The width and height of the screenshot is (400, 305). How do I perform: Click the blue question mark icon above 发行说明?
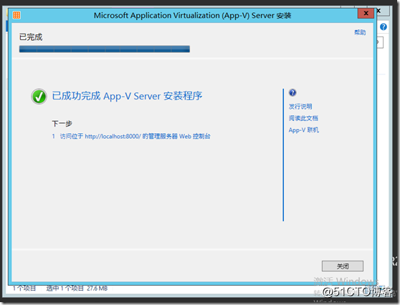click(292, 92)
